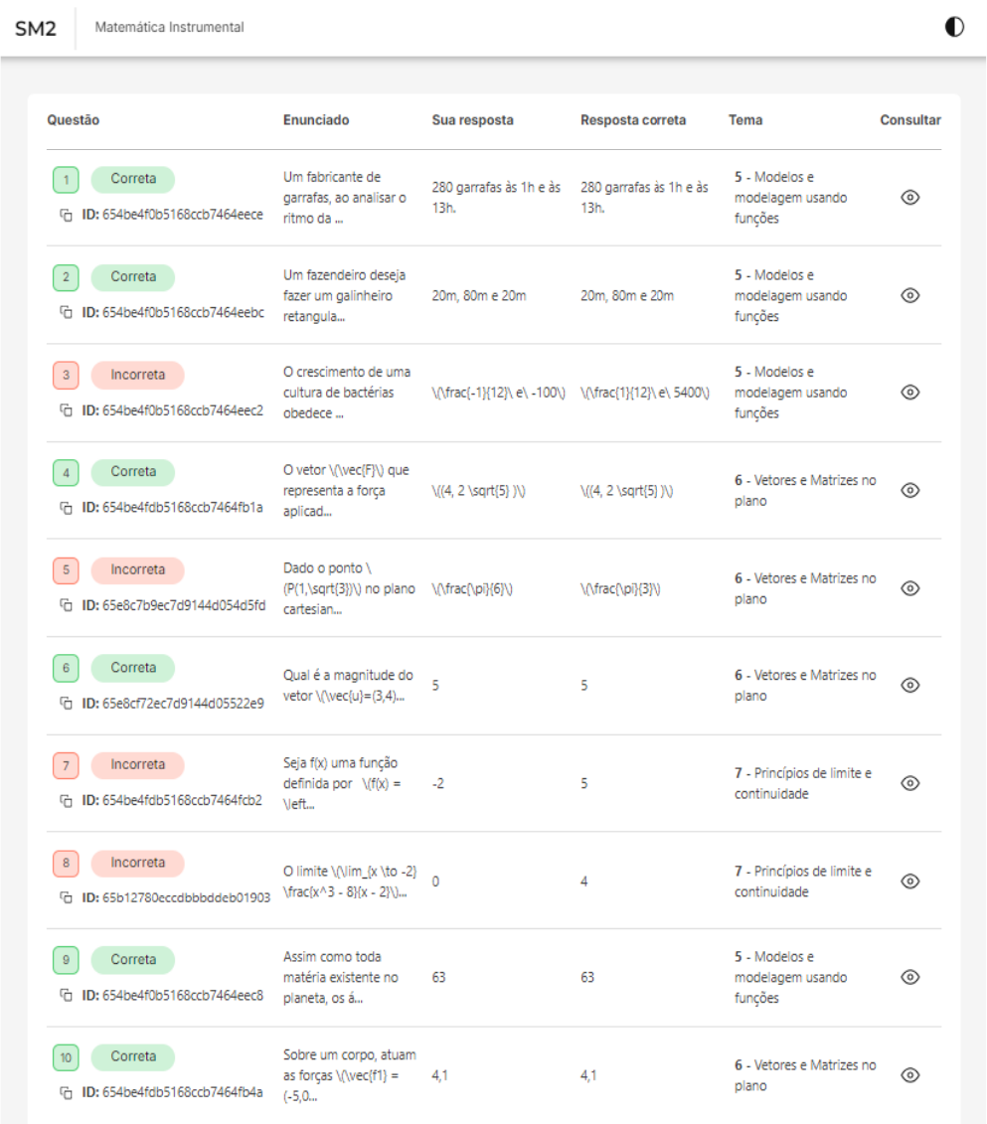This screenshot has width=987, height=1124.
Task: Click the Questão column header
Action: (x=74, y=120)
